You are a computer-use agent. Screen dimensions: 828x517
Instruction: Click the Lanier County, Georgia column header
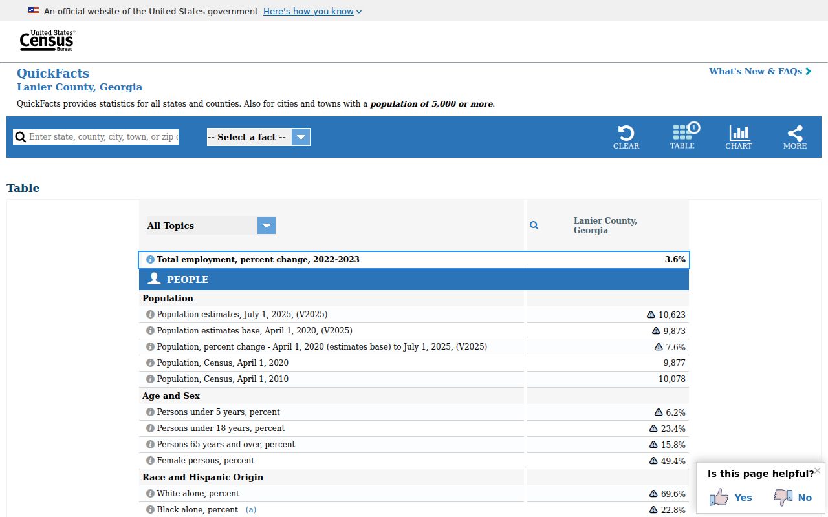(x=605, y=226)
